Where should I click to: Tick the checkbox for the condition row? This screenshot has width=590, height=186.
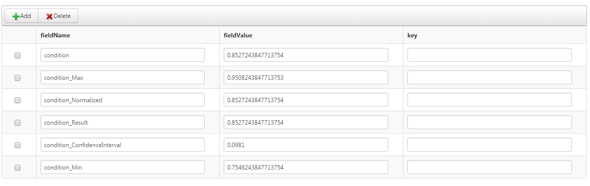tap(18, 55)
